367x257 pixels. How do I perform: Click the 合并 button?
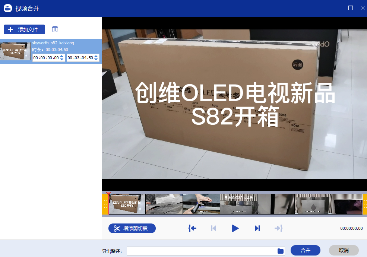(x=306, y=250)
